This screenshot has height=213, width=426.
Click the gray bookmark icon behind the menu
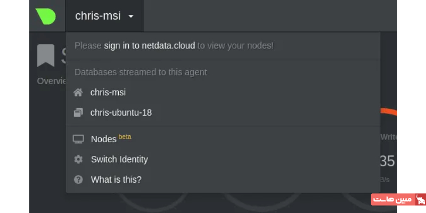(x=46, y=55)
